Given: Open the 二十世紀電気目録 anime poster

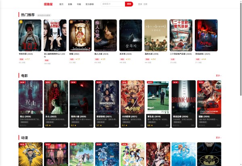Looking at the screenshot, I should click(x=181, y=35).
